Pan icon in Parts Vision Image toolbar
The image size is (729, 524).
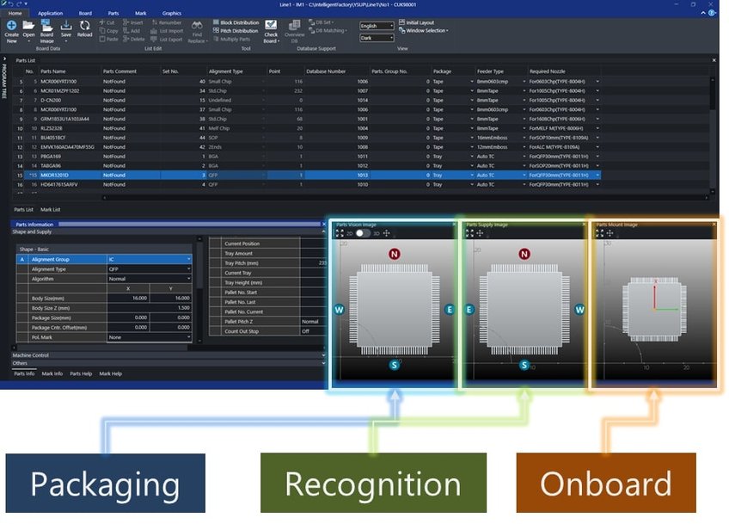[x=386, y=233]
